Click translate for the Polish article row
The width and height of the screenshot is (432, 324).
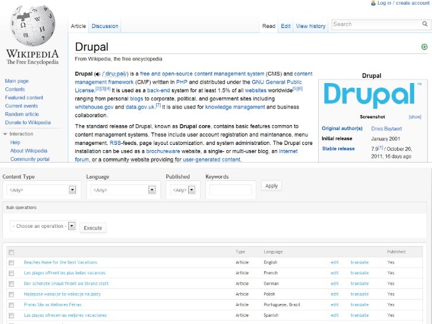coord(359,294)
